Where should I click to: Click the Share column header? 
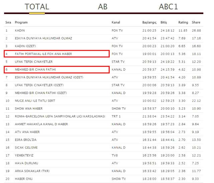[196, 22]
